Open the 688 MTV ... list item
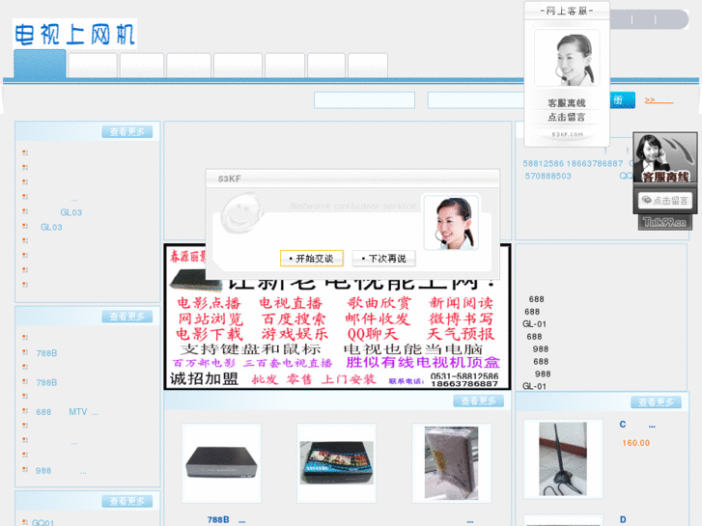The image size is (702, 526). pos(68,412)
